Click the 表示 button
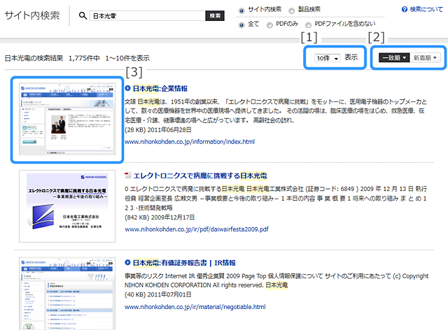The image size is (448, 330). tap(351, 57)
